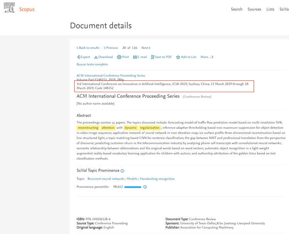Click the '20 of 116' result counter
This screenshot has width=289, height=234.
[129, 48]
